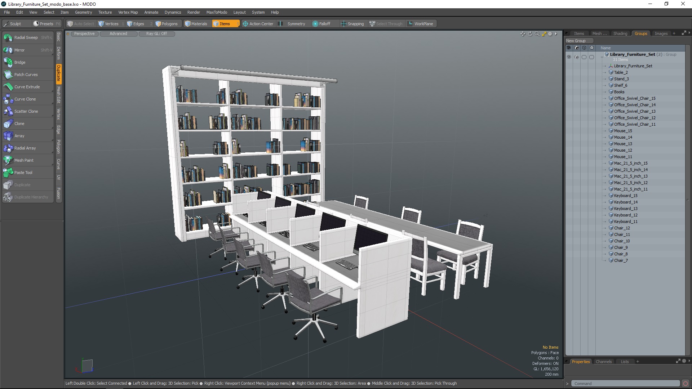Click the viewport pan (move arrows) icon
The height and width of the screenshot is (389, 692).
523,34
